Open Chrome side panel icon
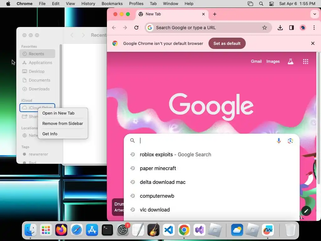The width and height of the screenshot is (321, 241). [x=292, y=28]
